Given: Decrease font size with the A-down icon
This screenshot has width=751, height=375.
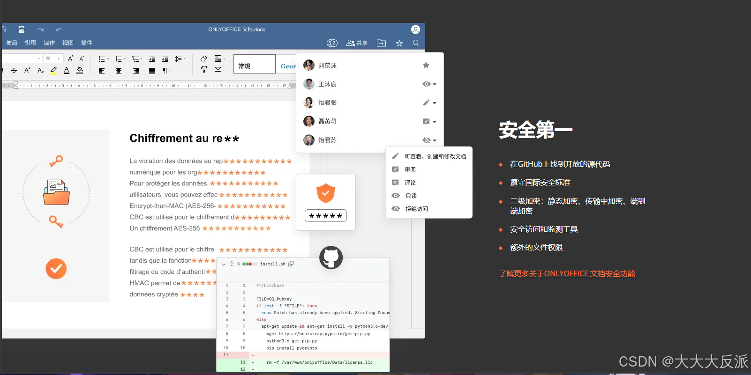Looking at the screenshot, I should click(82, 59).
